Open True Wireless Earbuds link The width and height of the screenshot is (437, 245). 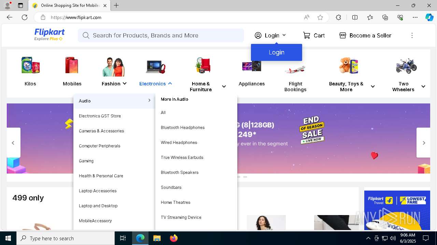coord(182,158)
